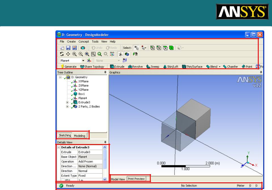Switch to the Modeling tab
This screenshot has height=190, width=272.
(x=80, y=136)
